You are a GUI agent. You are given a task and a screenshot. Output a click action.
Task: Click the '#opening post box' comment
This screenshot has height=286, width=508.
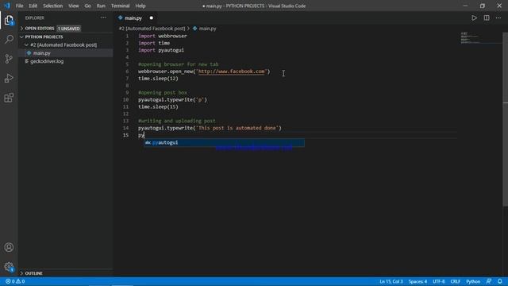coord(163,93)
